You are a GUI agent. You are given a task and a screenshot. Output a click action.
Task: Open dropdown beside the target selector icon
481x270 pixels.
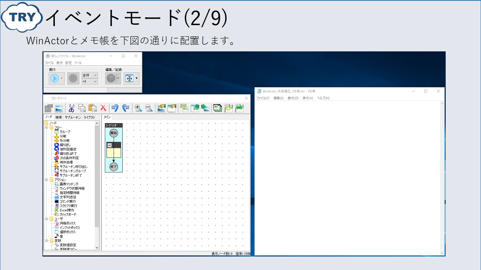coord(137,78)
